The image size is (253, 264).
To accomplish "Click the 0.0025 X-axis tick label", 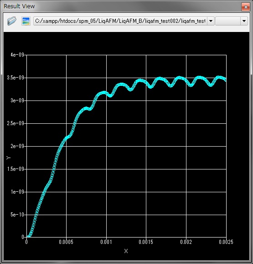I will [226, 242].
